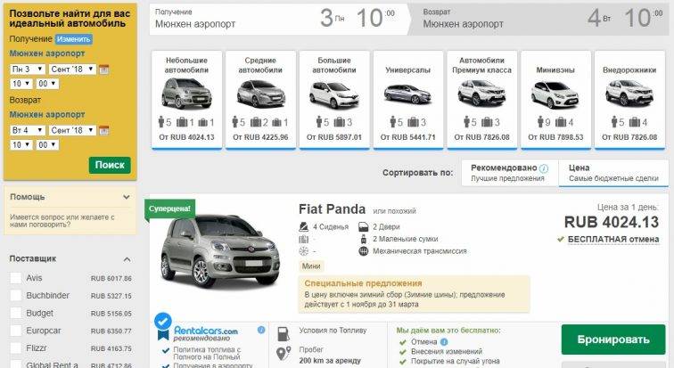
Task: Click the fuel pump icon
Action: (x=284, y=334)
